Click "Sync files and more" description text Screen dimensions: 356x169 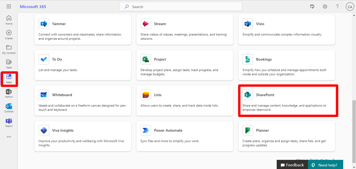(170, 141)
